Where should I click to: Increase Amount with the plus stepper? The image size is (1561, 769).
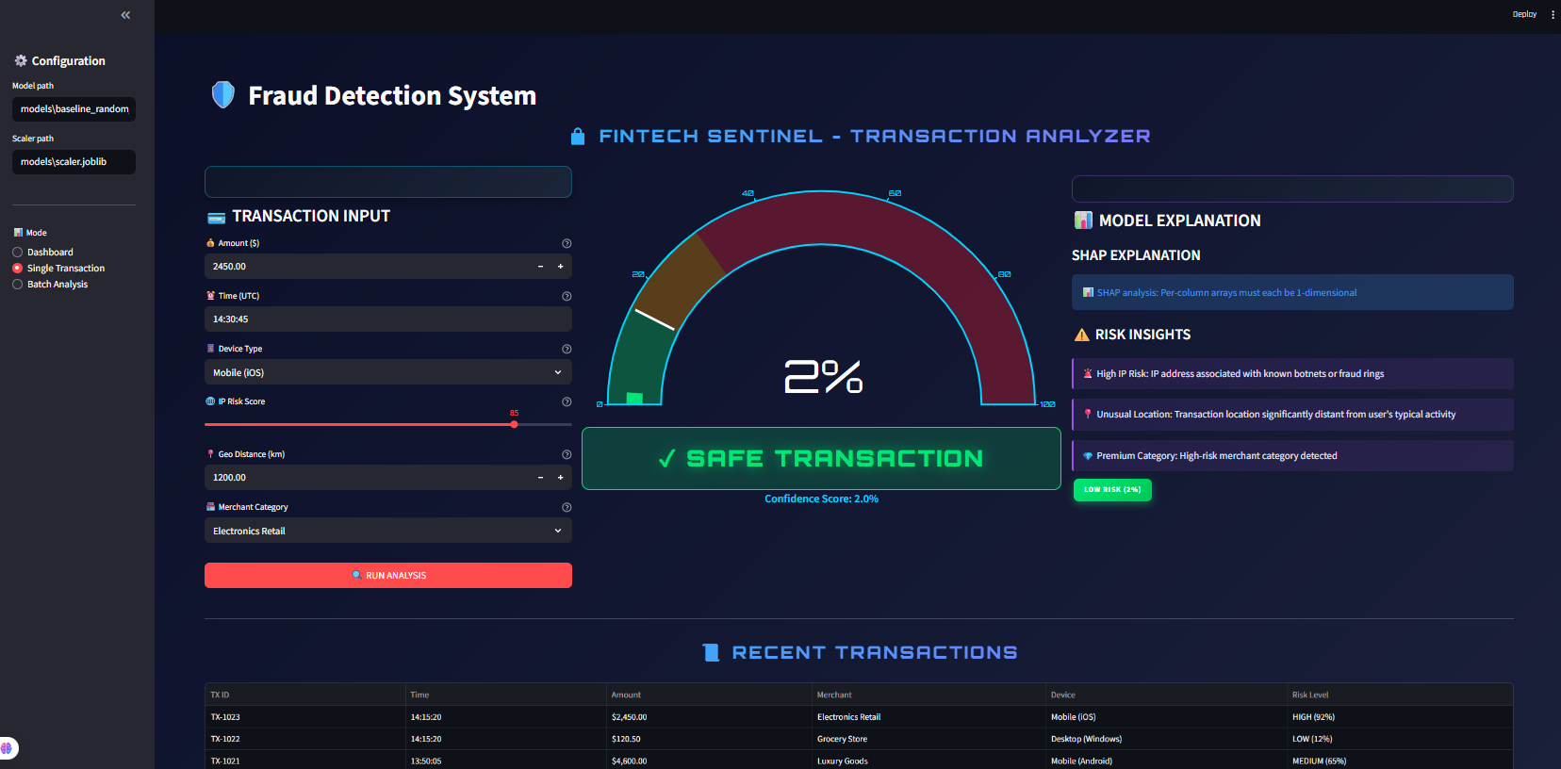point(560,267)
